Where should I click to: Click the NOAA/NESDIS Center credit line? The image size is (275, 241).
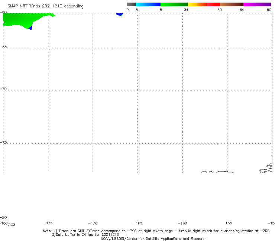153,238
